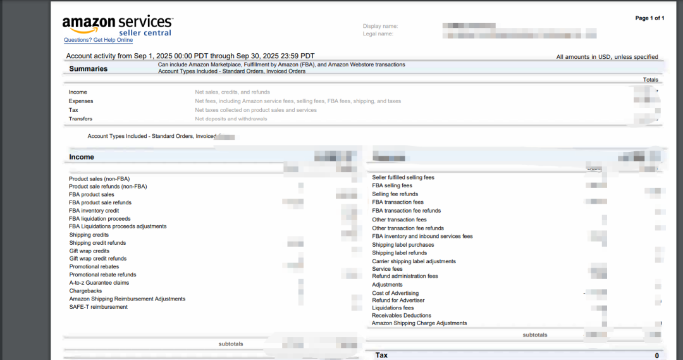
Task: Select 'Net taxes collected on product sales' text
Action: 255,110
